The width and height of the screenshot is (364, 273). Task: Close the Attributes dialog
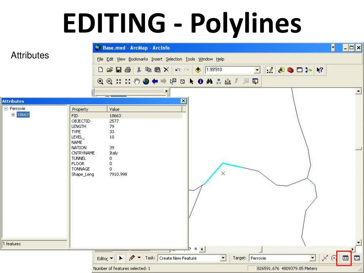(x=183, y=101)
